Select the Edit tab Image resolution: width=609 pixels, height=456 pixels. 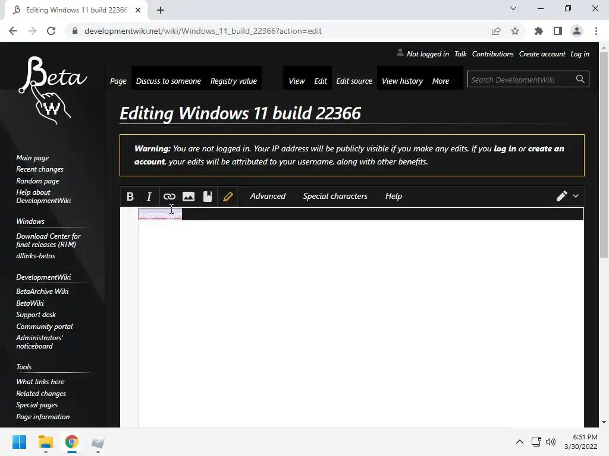pos(321,81)
